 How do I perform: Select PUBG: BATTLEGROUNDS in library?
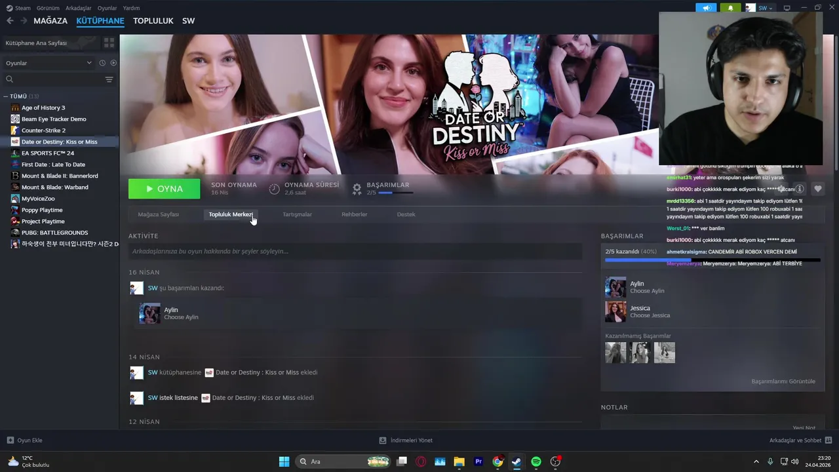click(54, 233)
